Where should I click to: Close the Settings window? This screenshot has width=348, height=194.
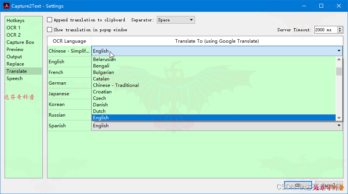click(339, 6)
